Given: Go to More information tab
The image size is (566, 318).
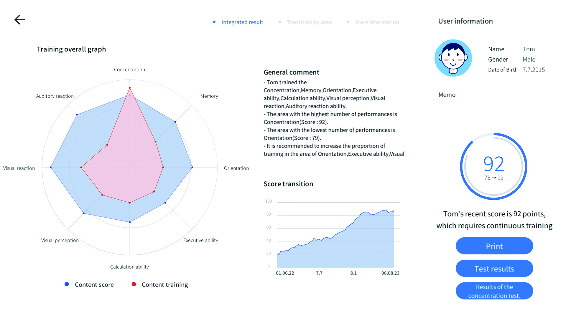Looking at the screenshot, I should point(377,22).
